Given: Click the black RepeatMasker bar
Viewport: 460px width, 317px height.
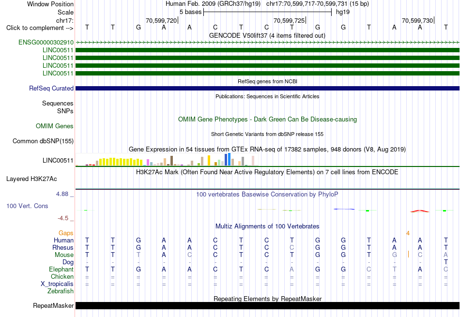Looking at the screenshot, I should [267, 305].
